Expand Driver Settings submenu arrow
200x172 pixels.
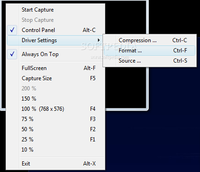coord(99,40)
